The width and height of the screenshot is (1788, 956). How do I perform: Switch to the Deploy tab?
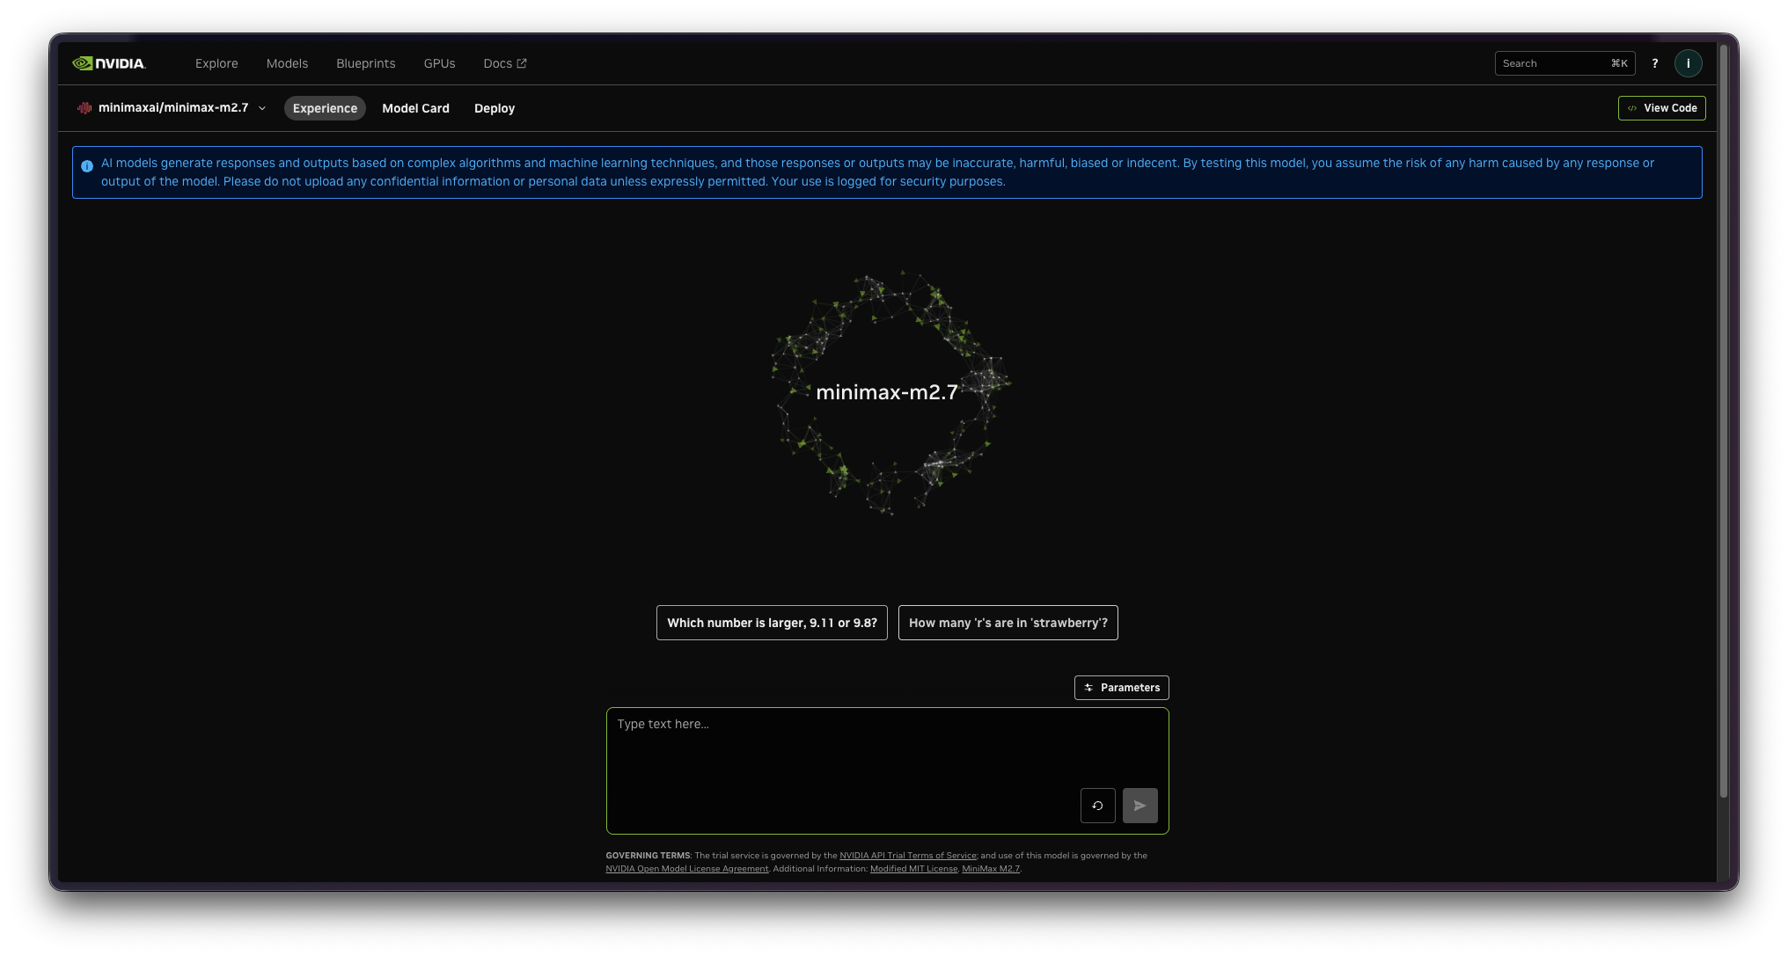click(495, 108)
